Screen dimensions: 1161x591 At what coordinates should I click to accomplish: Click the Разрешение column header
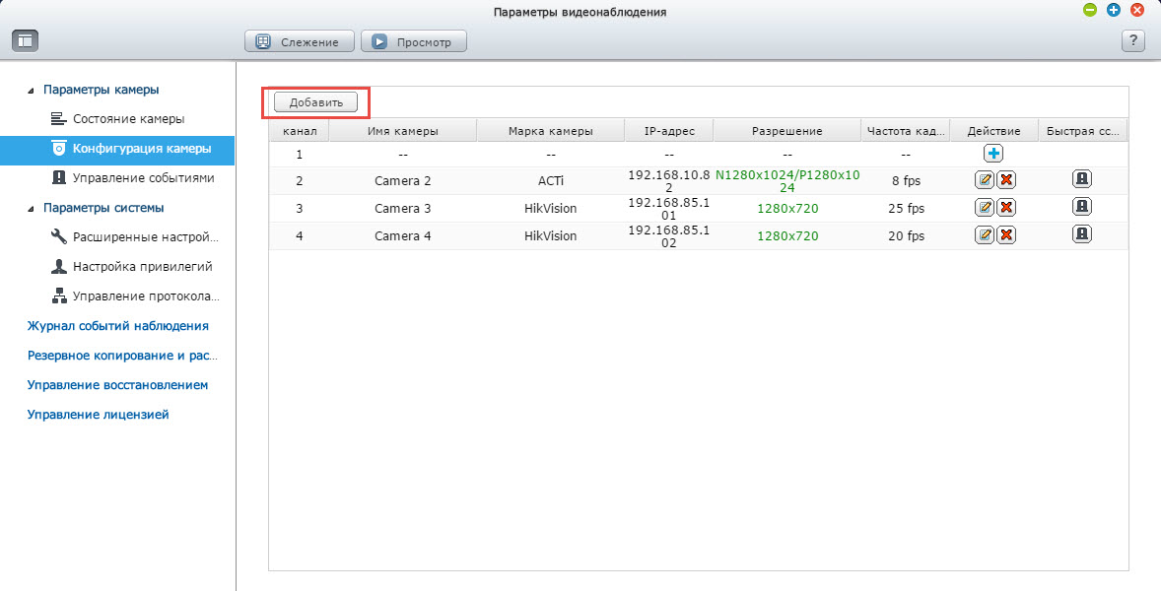787,131
